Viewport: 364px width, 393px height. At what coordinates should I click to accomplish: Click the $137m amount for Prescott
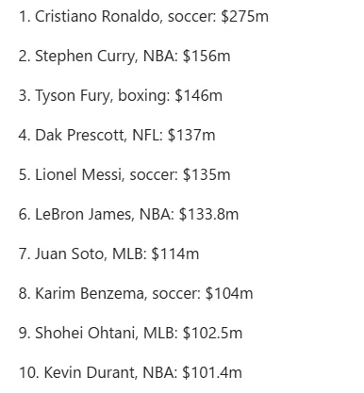[191, 135]
